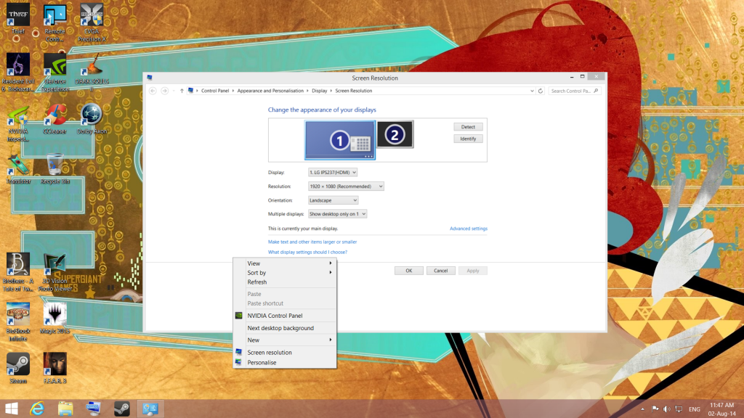Screen dimensions: 744x418
Task: Launch the Transistor desktop shortcut
Action: pyautogui.click(x=18, y=168)
